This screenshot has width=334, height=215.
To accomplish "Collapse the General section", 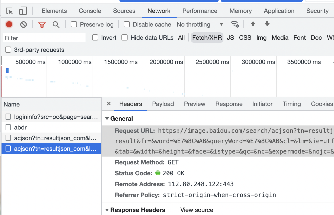I will coord(107,119).
